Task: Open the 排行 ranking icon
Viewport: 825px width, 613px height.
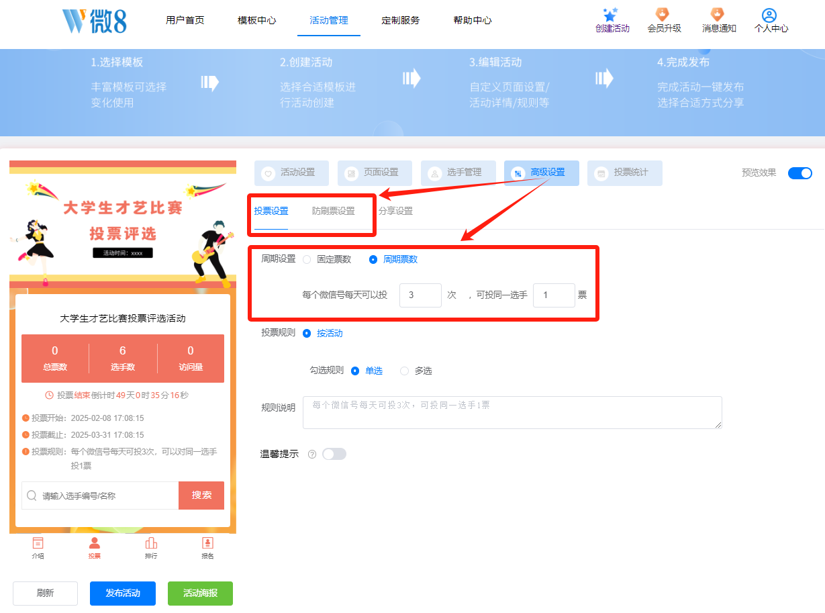Action: coord(151,544)
